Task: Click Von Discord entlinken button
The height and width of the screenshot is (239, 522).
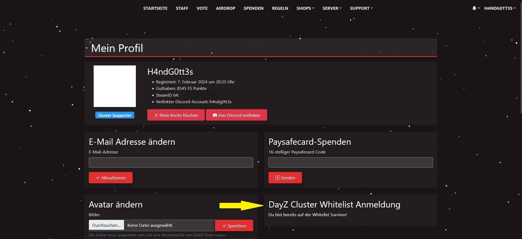Action: tap(236, 115)
